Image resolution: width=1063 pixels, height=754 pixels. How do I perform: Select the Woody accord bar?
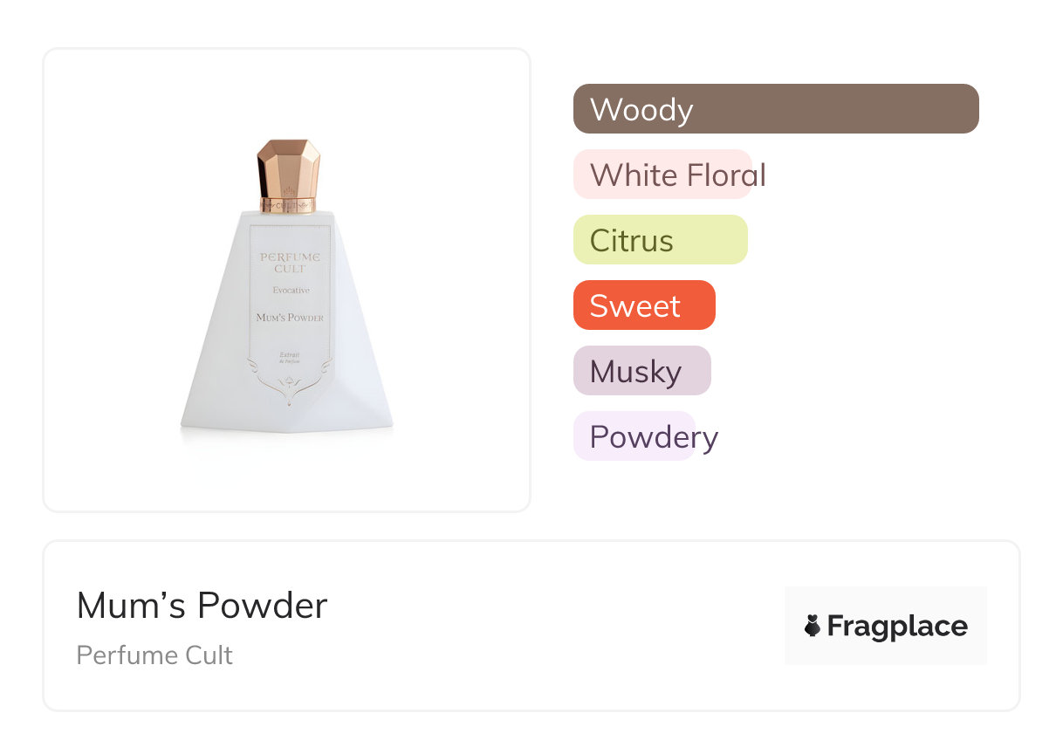775,109
